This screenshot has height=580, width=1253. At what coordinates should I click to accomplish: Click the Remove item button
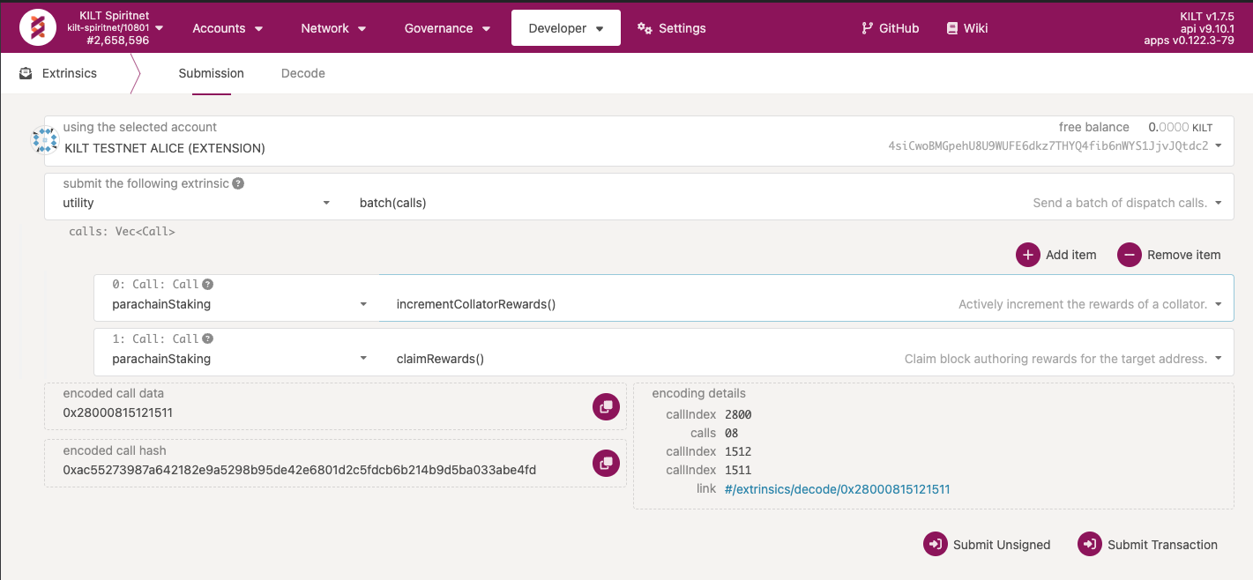pyautogui.click(x=1169, y=255)
